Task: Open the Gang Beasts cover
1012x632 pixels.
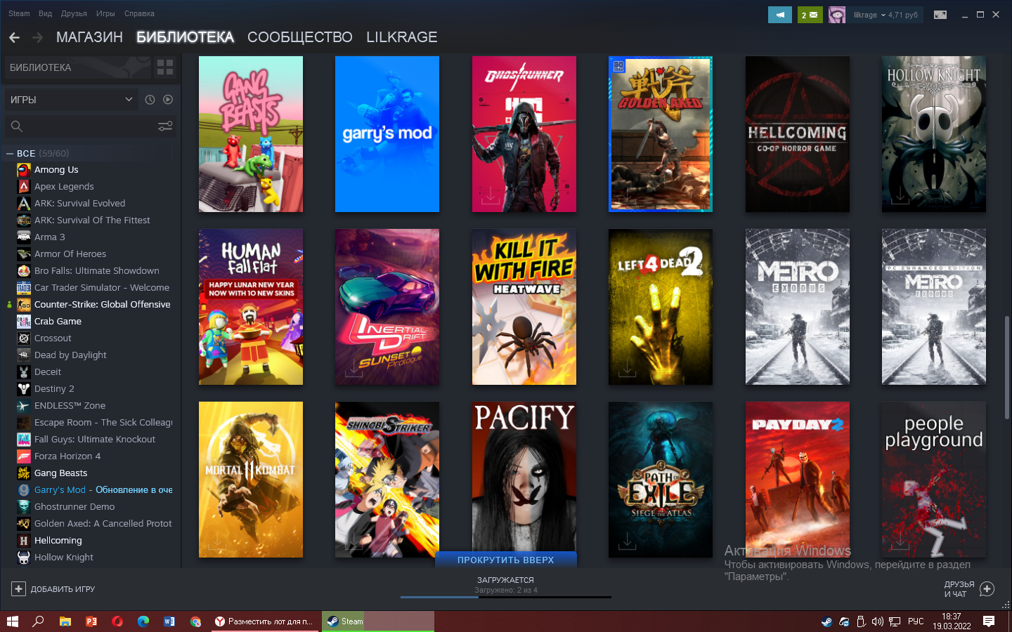Action: coord(251,134)
